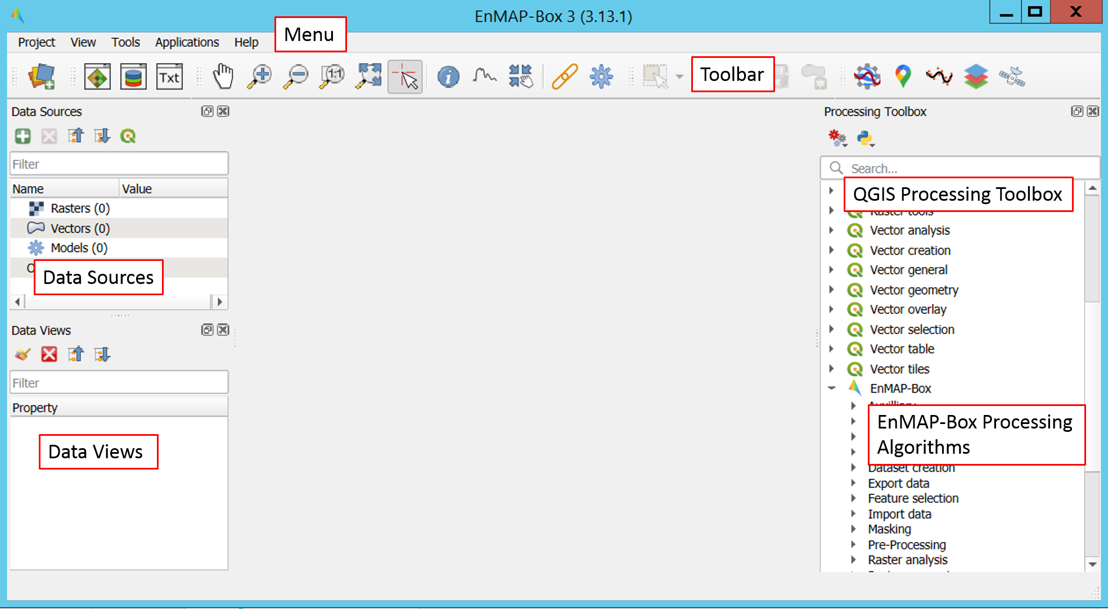The image size is (1108, 609).
Task: Select the Pre-Processing tree item
Action: [x=907, y=545]
